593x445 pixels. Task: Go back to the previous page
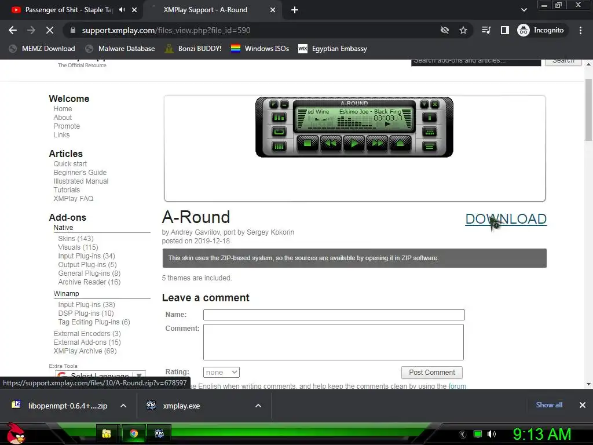[x=13, y=30]
